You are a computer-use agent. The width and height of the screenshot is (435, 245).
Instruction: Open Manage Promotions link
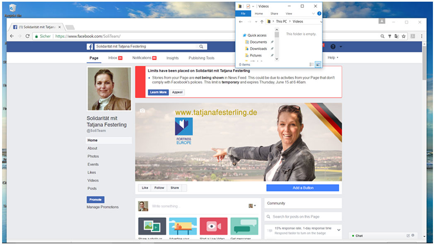click(103, 207)
